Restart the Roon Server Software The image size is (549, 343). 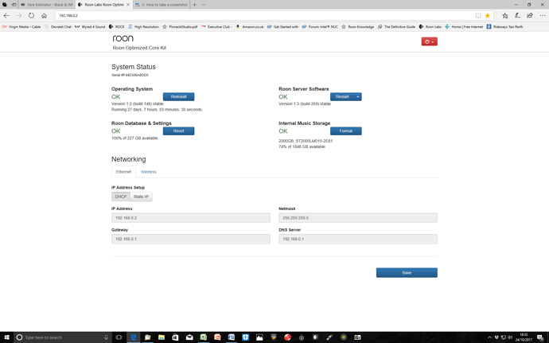pos(342,97)
